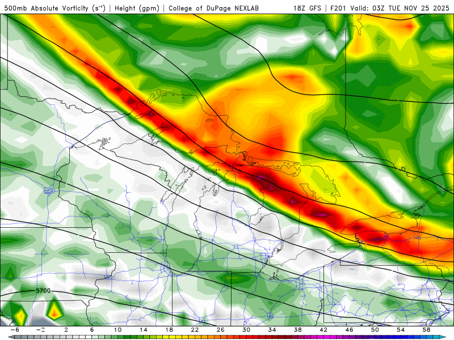Click the "10" color scale value

click(117, 330)
